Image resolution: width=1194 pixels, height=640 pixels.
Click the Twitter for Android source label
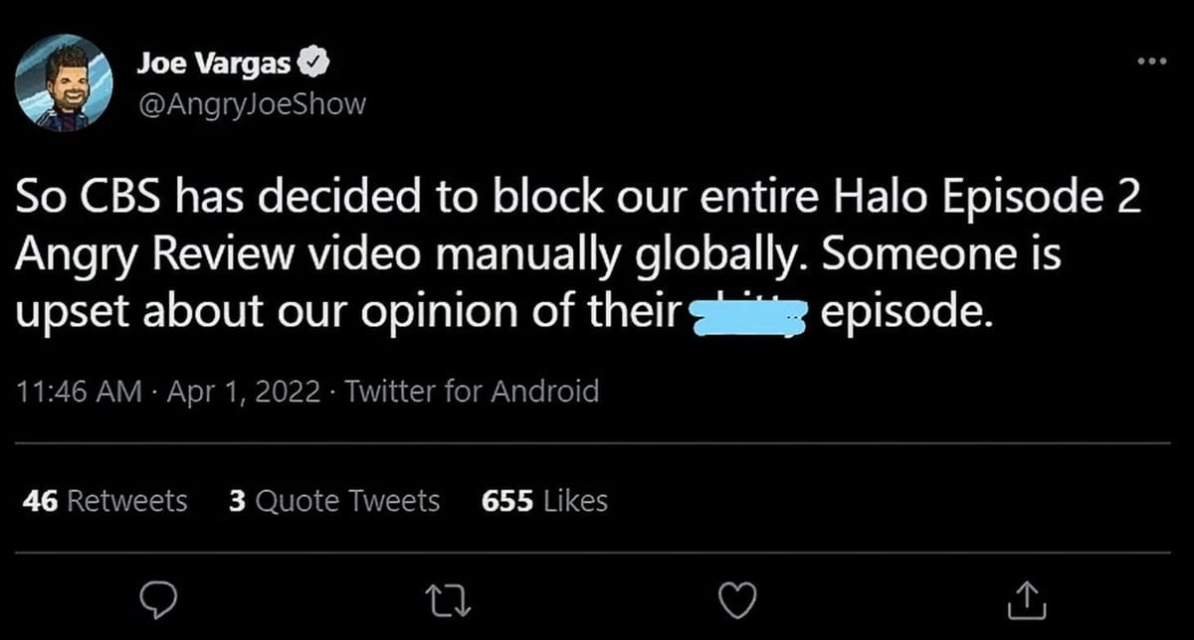pyautogui.click(x=472, y=391)
